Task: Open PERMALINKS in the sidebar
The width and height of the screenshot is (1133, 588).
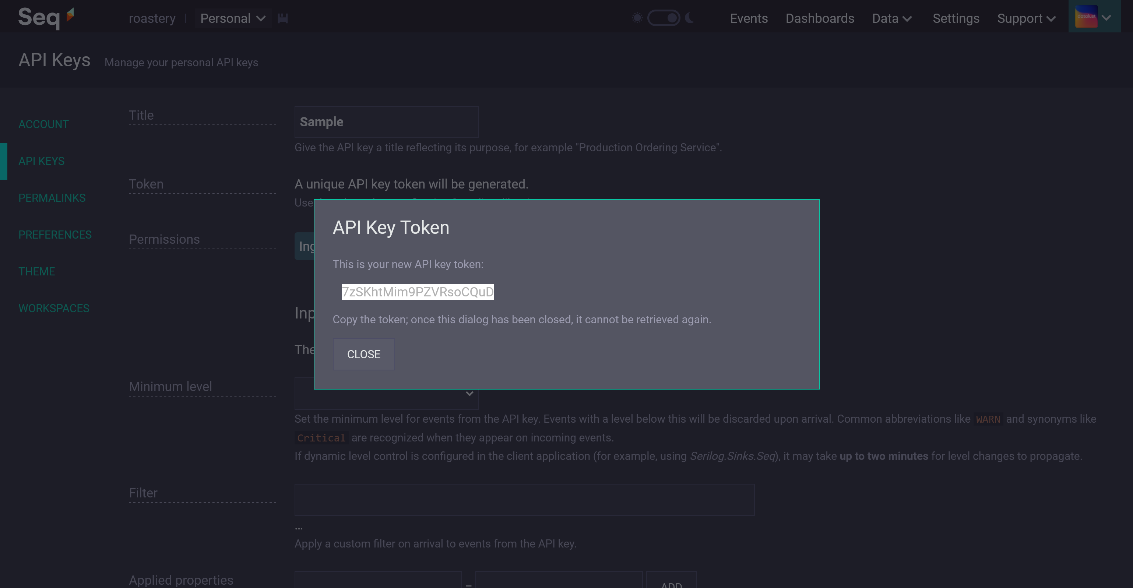Action: tap(52, 198)
